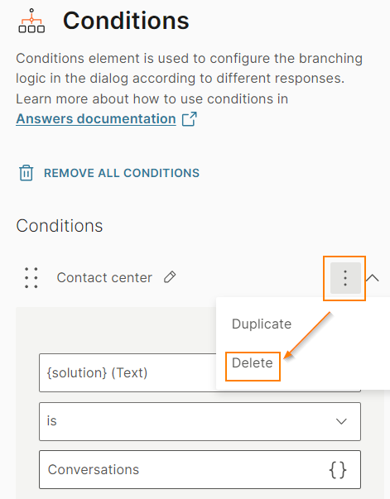The width and height of the screenshot is (390, 499).
Task: Grab the six-dot drag handle for Contact center
Action: pyautogui.click(x=31, y=278)
